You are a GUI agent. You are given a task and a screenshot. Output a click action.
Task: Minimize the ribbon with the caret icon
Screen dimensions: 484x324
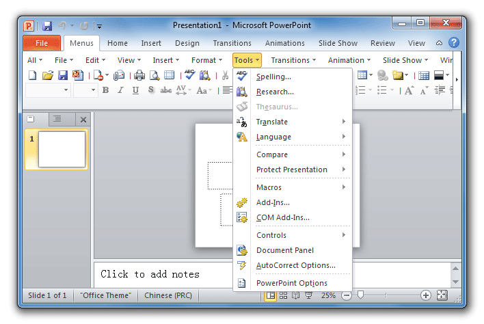coord(439,43)
